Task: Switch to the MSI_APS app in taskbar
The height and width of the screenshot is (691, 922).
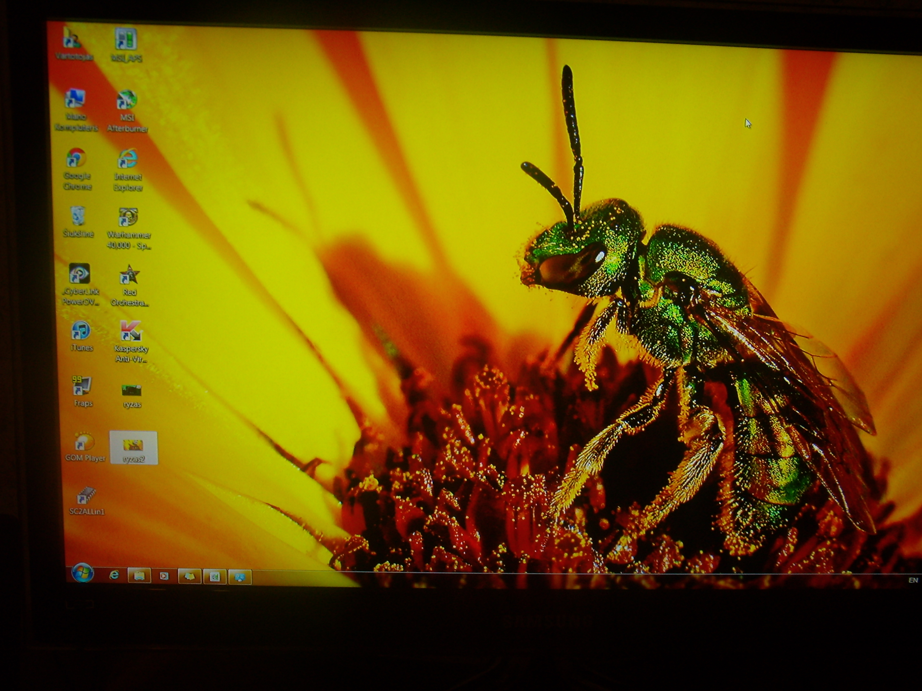Action: coord(215,577)
